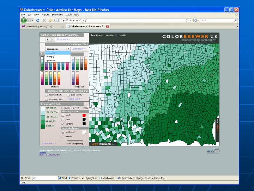Select the selected green multihue scheme strip
254x191 pixels.
[42, 63]
